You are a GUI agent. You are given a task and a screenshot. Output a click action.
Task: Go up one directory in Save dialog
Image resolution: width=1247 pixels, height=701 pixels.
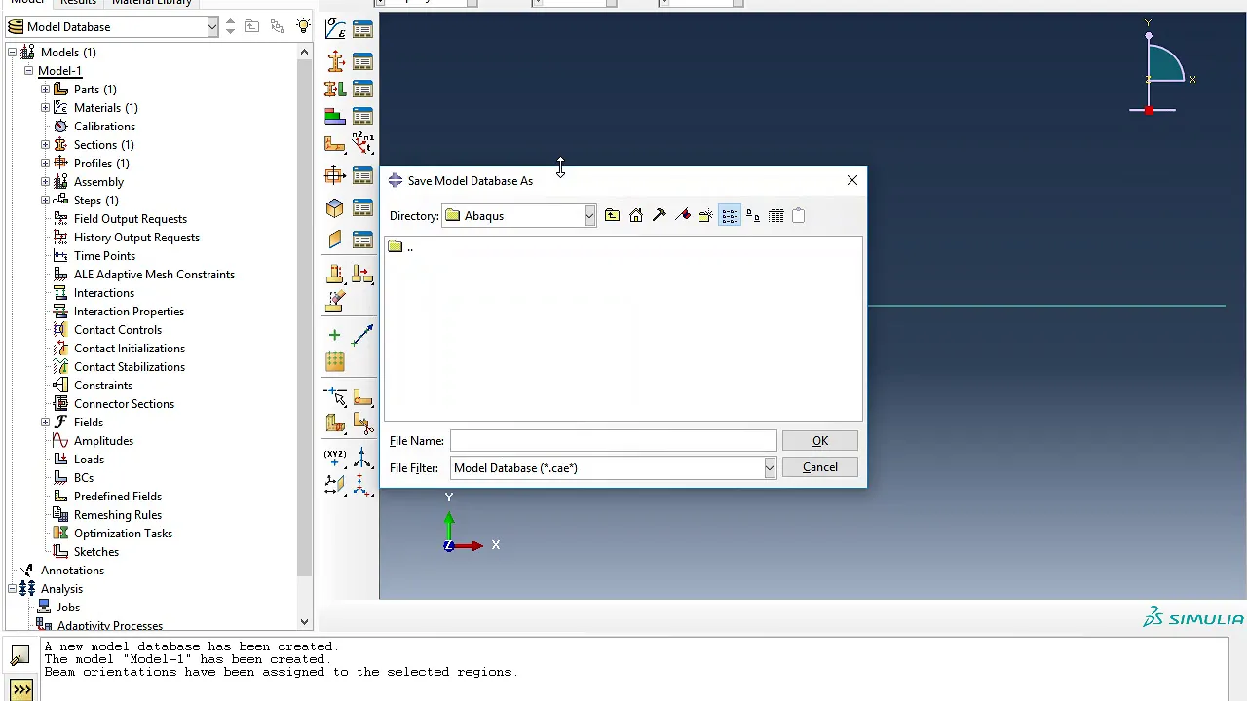click(612, 216)
